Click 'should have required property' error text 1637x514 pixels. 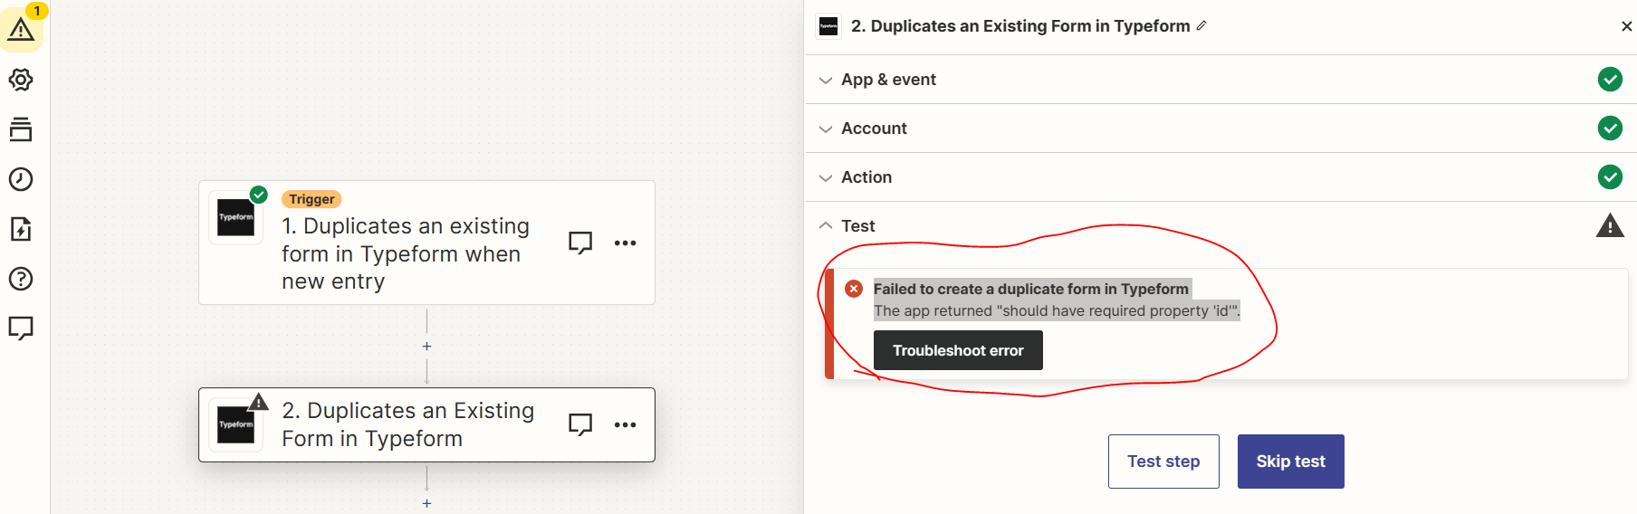pyautogui.click(x=1056, y=310)
